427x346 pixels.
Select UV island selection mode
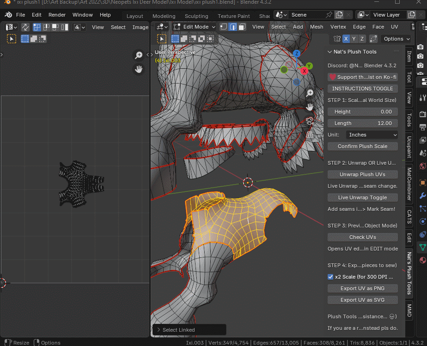click(65, 27)
